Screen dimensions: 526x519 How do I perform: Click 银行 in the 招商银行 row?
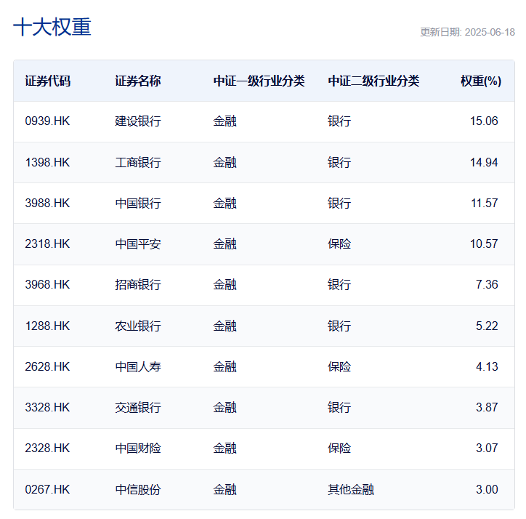[339, 285]
